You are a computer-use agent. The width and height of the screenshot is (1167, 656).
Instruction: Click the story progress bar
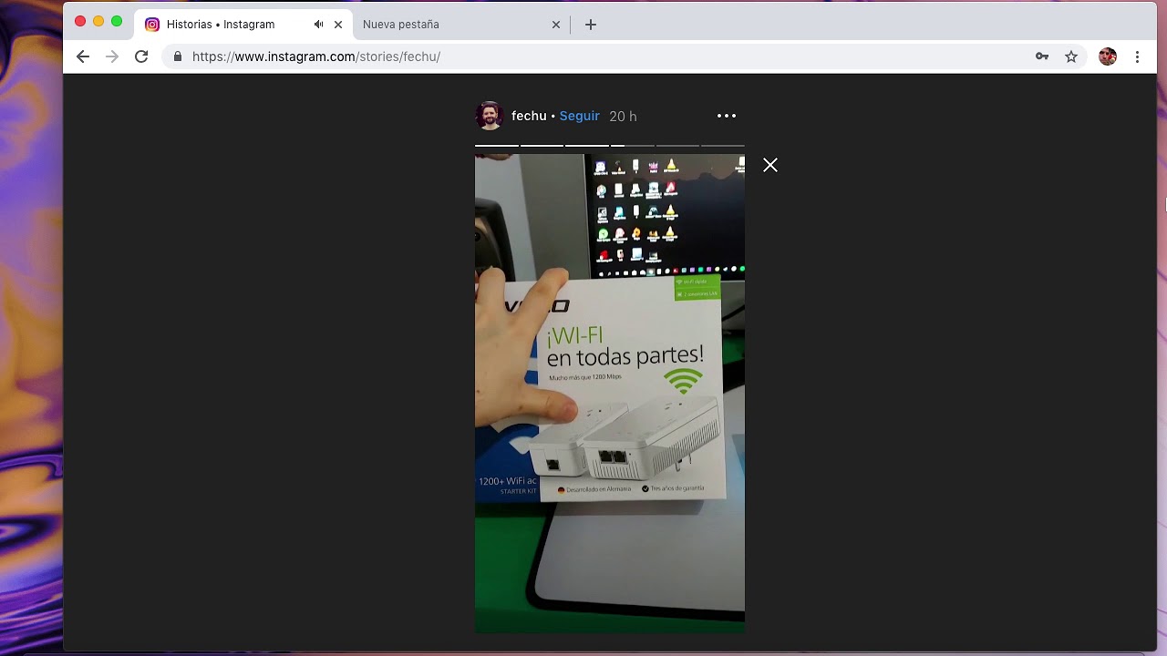coord(609,145)
